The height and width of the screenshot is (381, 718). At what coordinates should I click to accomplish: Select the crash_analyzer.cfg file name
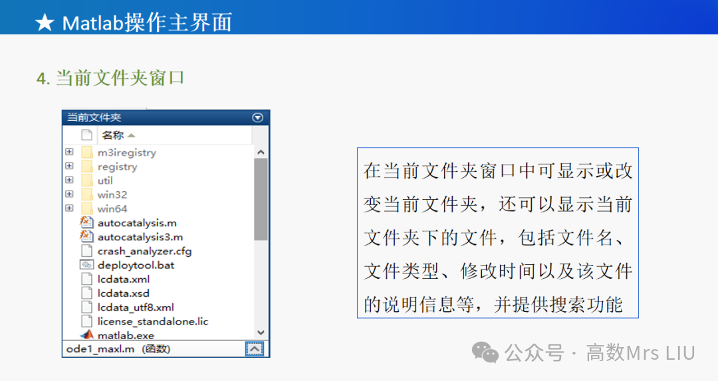144,251
